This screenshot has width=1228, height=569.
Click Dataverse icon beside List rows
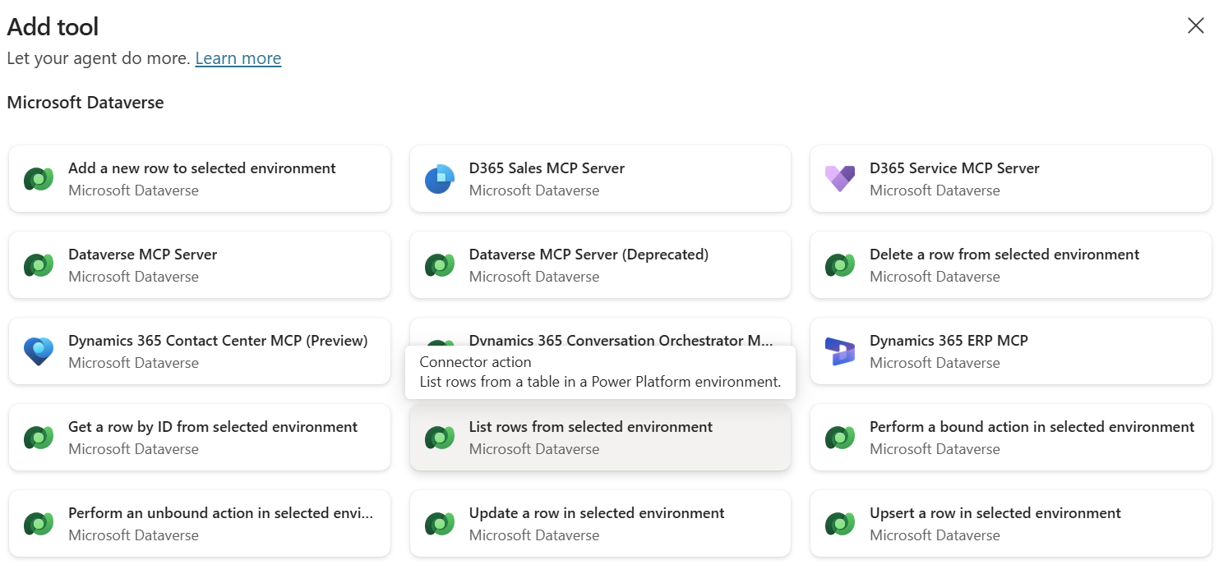point(440,438)
